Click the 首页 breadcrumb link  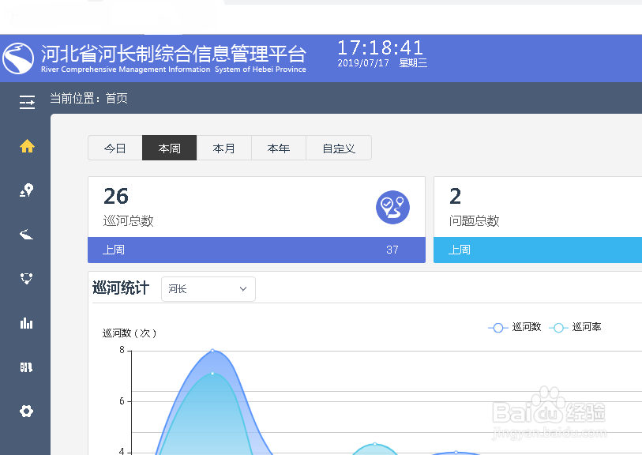pyautogui.click(x=117, y=98)
